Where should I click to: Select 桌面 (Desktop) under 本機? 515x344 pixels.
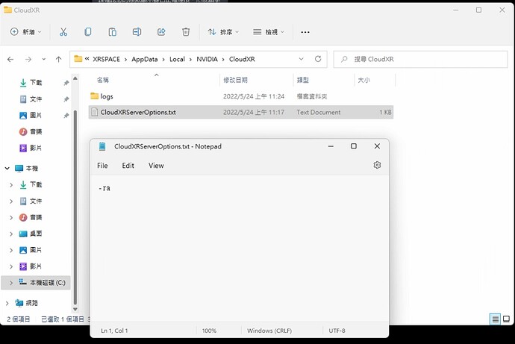click(x=31, y=234)
